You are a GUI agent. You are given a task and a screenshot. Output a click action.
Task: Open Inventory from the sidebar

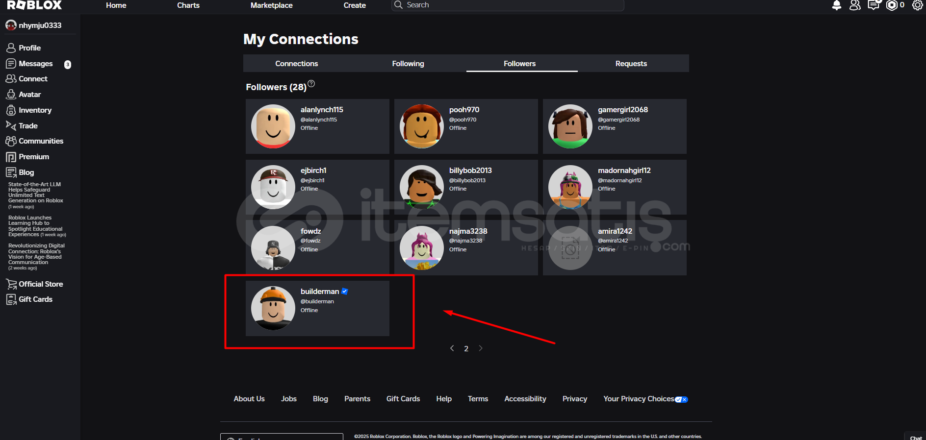pos(35,110)
